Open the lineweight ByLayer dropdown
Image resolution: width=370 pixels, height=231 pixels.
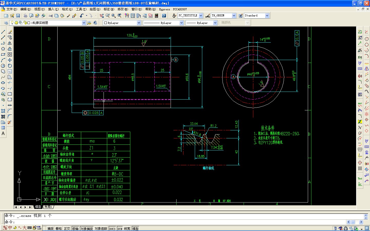[215, 23]
